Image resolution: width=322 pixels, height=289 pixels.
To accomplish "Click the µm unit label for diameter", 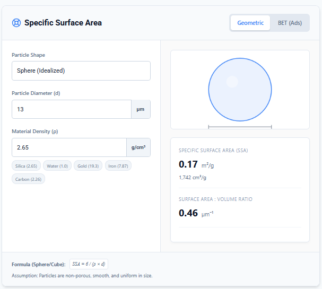I will coord(141,109).
